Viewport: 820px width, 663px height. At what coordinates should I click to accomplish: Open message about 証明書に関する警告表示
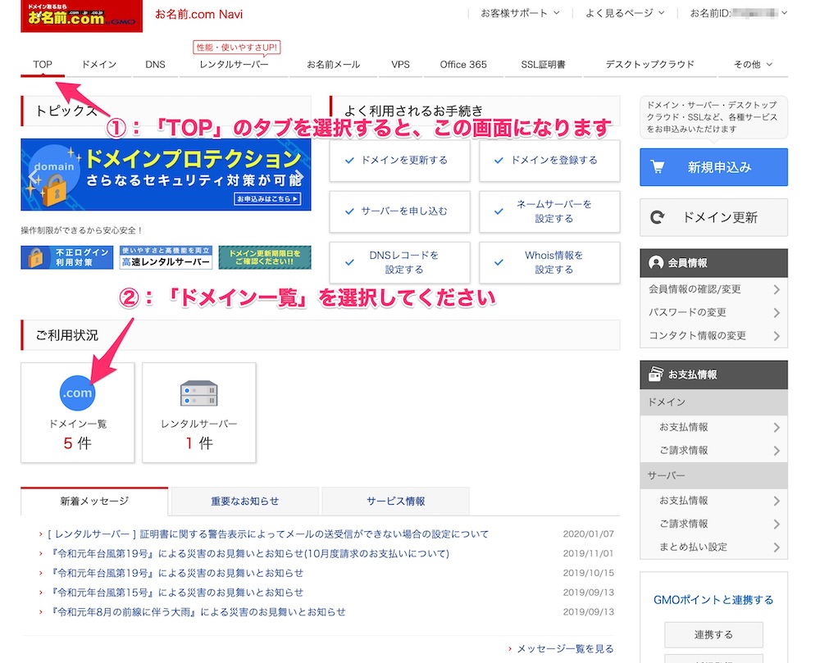tap(268, 534)
